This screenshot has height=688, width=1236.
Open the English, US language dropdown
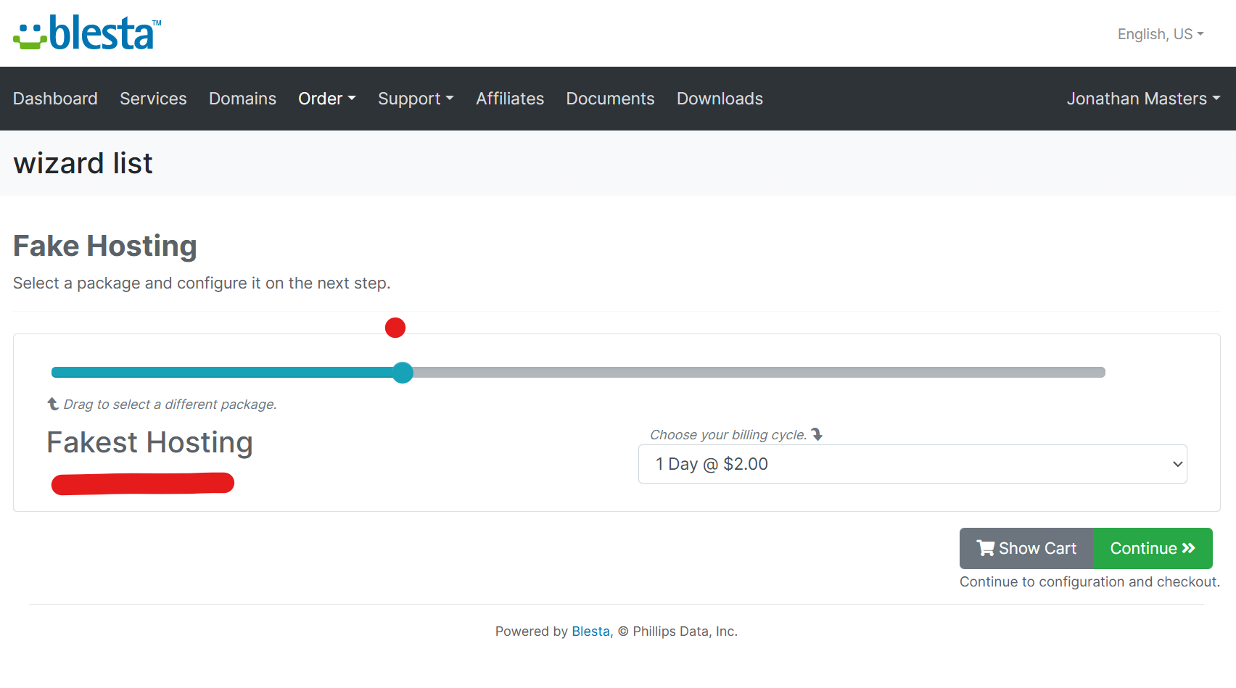[1160, 34]
